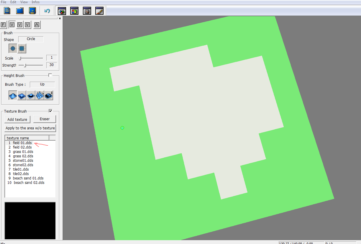
Task: Click the 'texture name' column header
Action: 27,138
